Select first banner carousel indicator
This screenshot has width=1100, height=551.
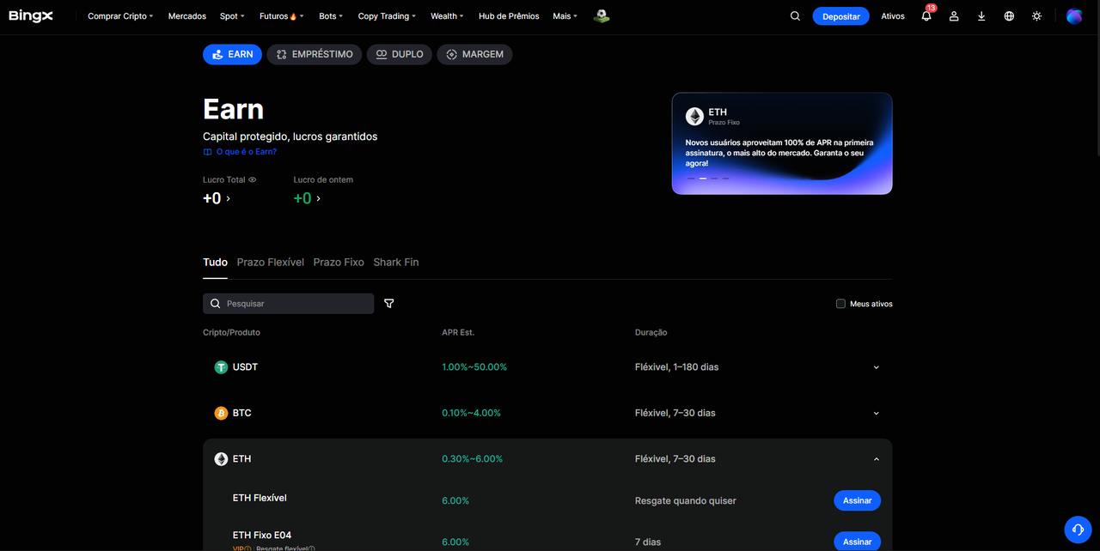[690, 179]
